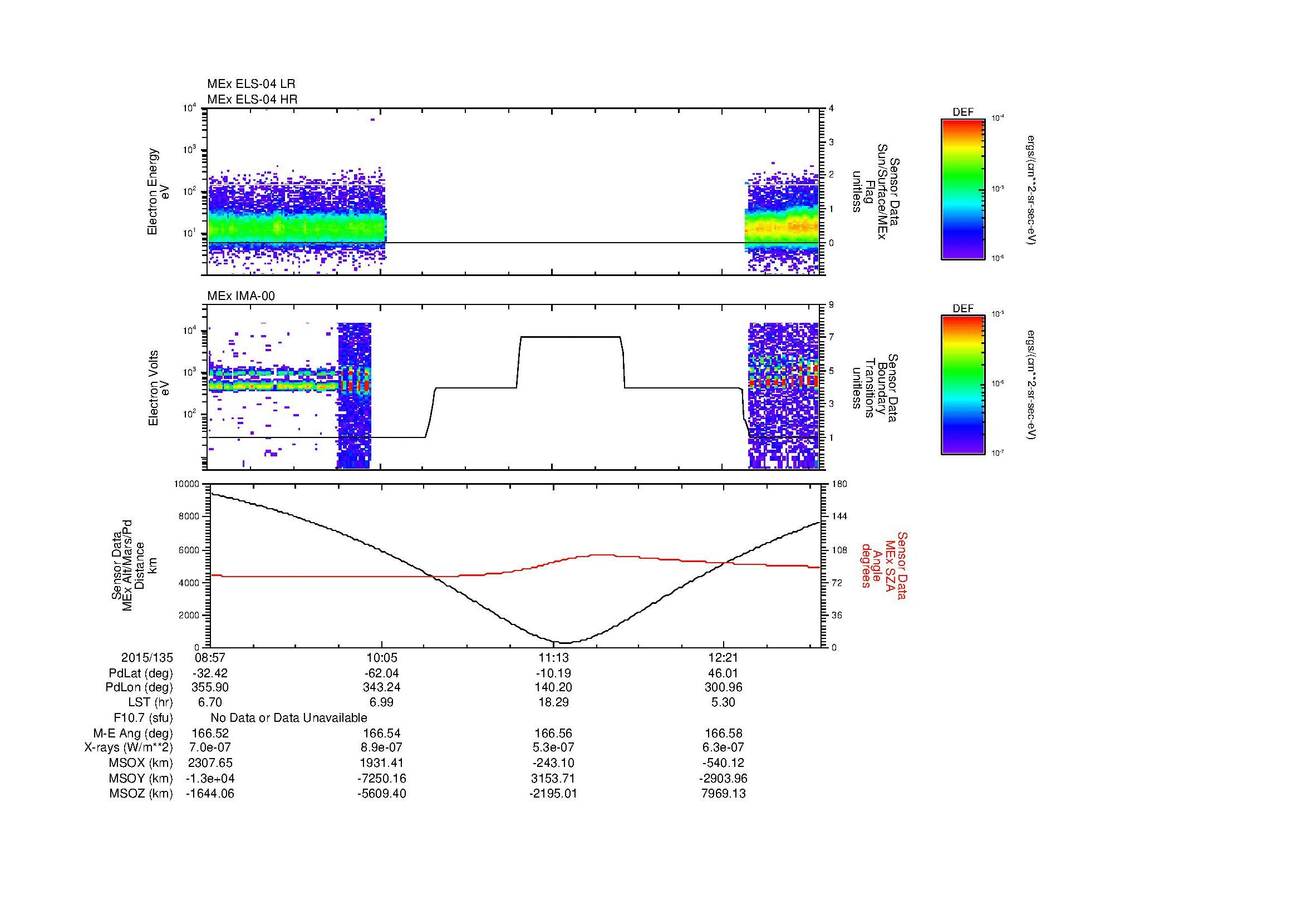The image size is (1302, 920).
Task: Click the 10:05 time axis label
Action: [x=382, y=658]
